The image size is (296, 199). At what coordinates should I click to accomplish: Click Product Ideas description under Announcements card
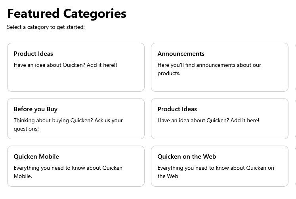coord(208,120)
